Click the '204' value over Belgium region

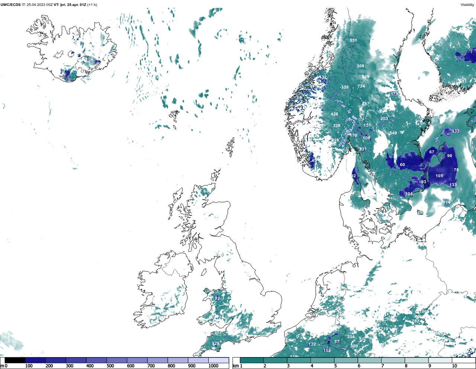click(351, 337)
